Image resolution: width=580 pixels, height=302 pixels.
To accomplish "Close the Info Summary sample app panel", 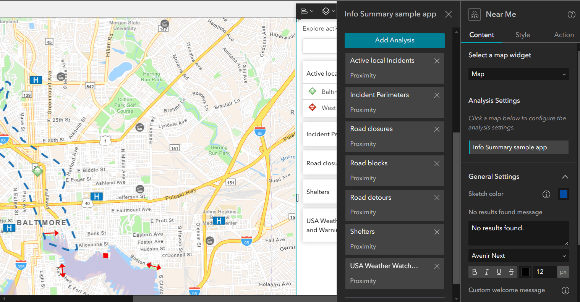I will pyautogui.click(x=449, y=14).
